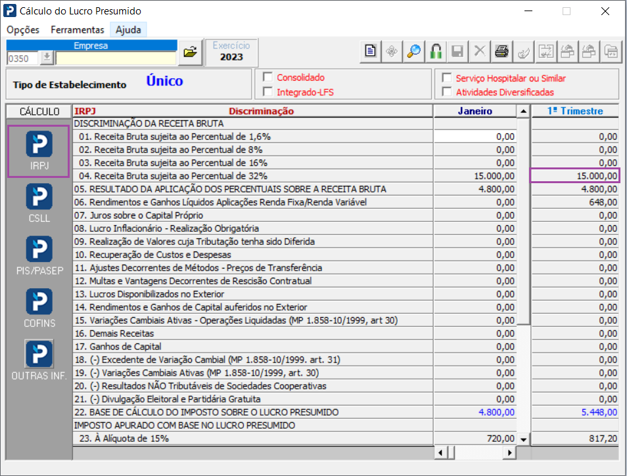Open the Ferramentas menu

77,30
